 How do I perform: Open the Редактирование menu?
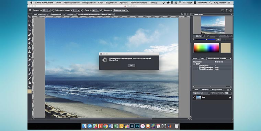(x=71, y=3)
